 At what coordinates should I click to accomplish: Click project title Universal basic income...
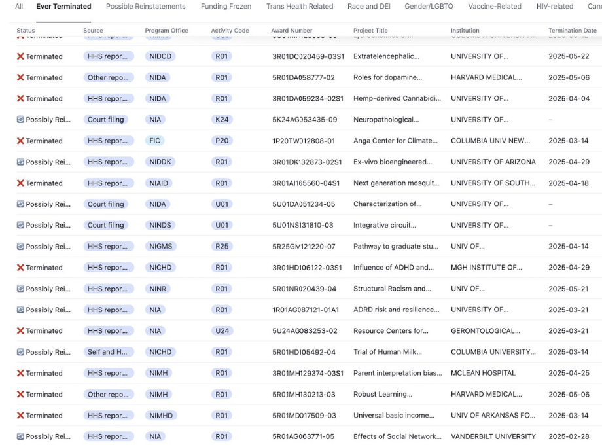pos(393,416)
